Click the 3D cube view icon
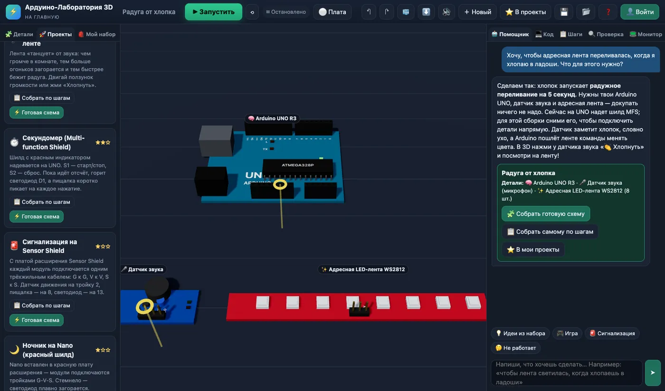Viewport: 665px width, 391px height. (406, 12)
